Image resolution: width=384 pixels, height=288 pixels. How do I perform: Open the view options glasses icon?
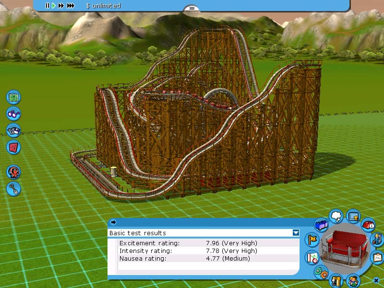click(14, 114)
